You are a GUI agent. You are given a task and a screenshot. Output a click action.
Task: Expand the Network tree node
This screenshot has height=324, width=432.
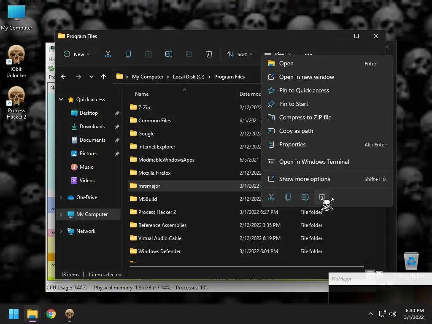pos(61,231)
